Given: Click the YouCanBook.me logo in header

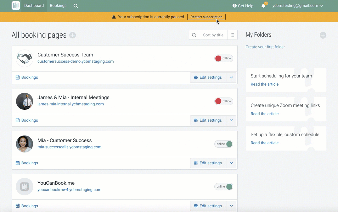Looking at the screenshot, I should coord(16,6).
